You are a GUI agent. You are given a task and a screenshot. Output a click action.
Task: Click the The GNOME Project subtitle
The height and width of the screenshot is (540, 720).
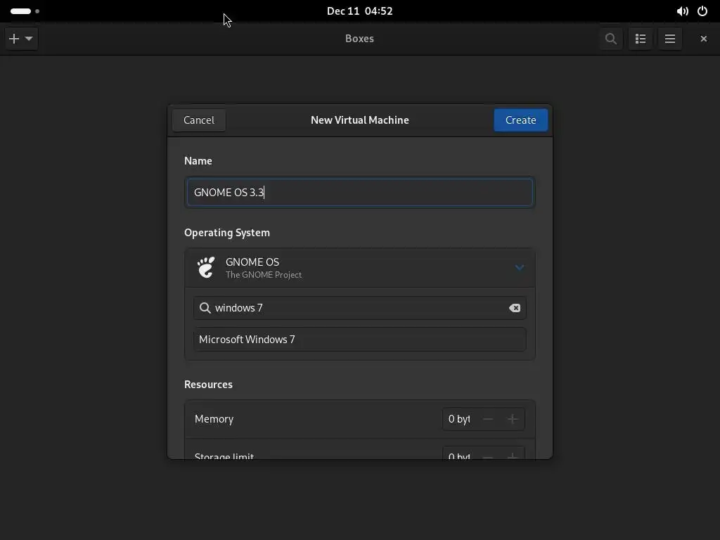point(264,275)
